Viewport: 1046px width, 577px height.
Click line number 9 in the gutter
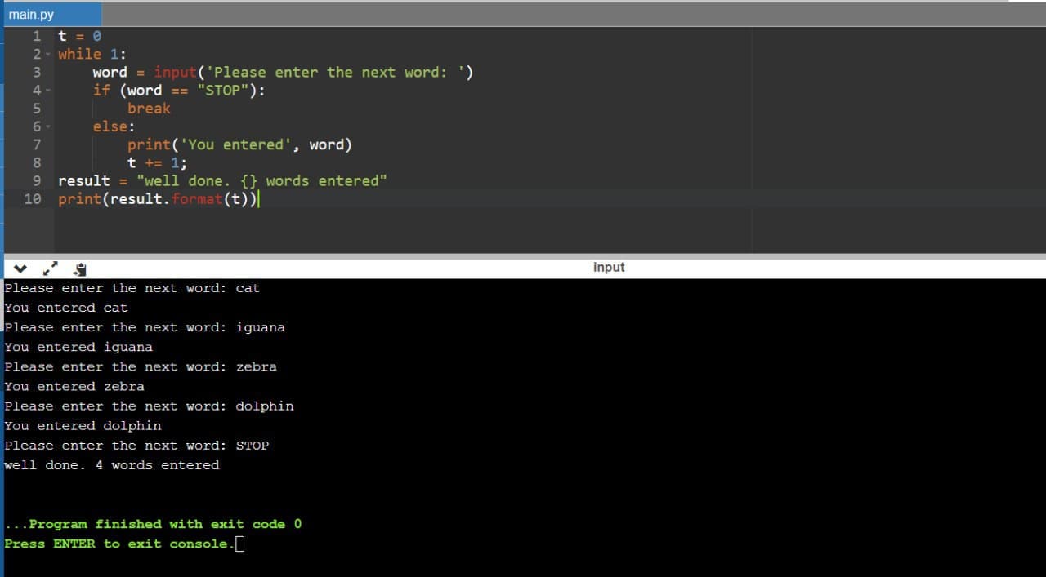[37, 181]
